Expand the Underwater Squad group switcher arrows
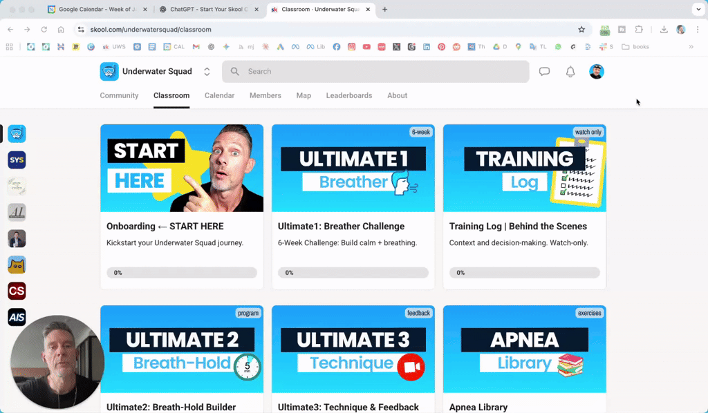 (x=207, y=72)
